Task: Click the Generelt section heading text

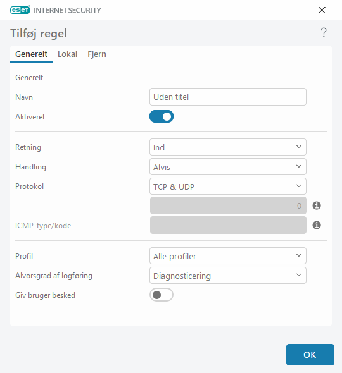Action: click(29, 78)
